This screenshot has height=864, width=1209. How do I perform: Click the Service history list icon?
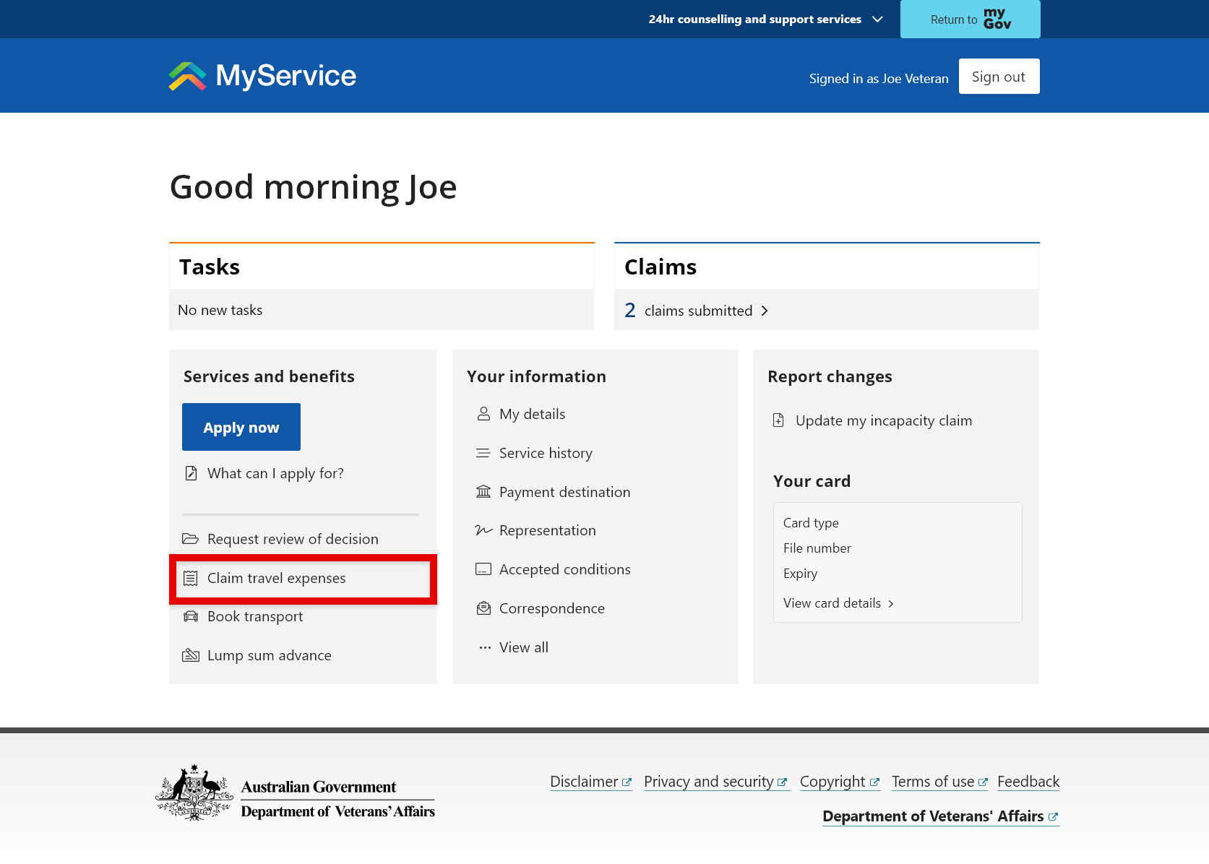(x=483, y=452)
